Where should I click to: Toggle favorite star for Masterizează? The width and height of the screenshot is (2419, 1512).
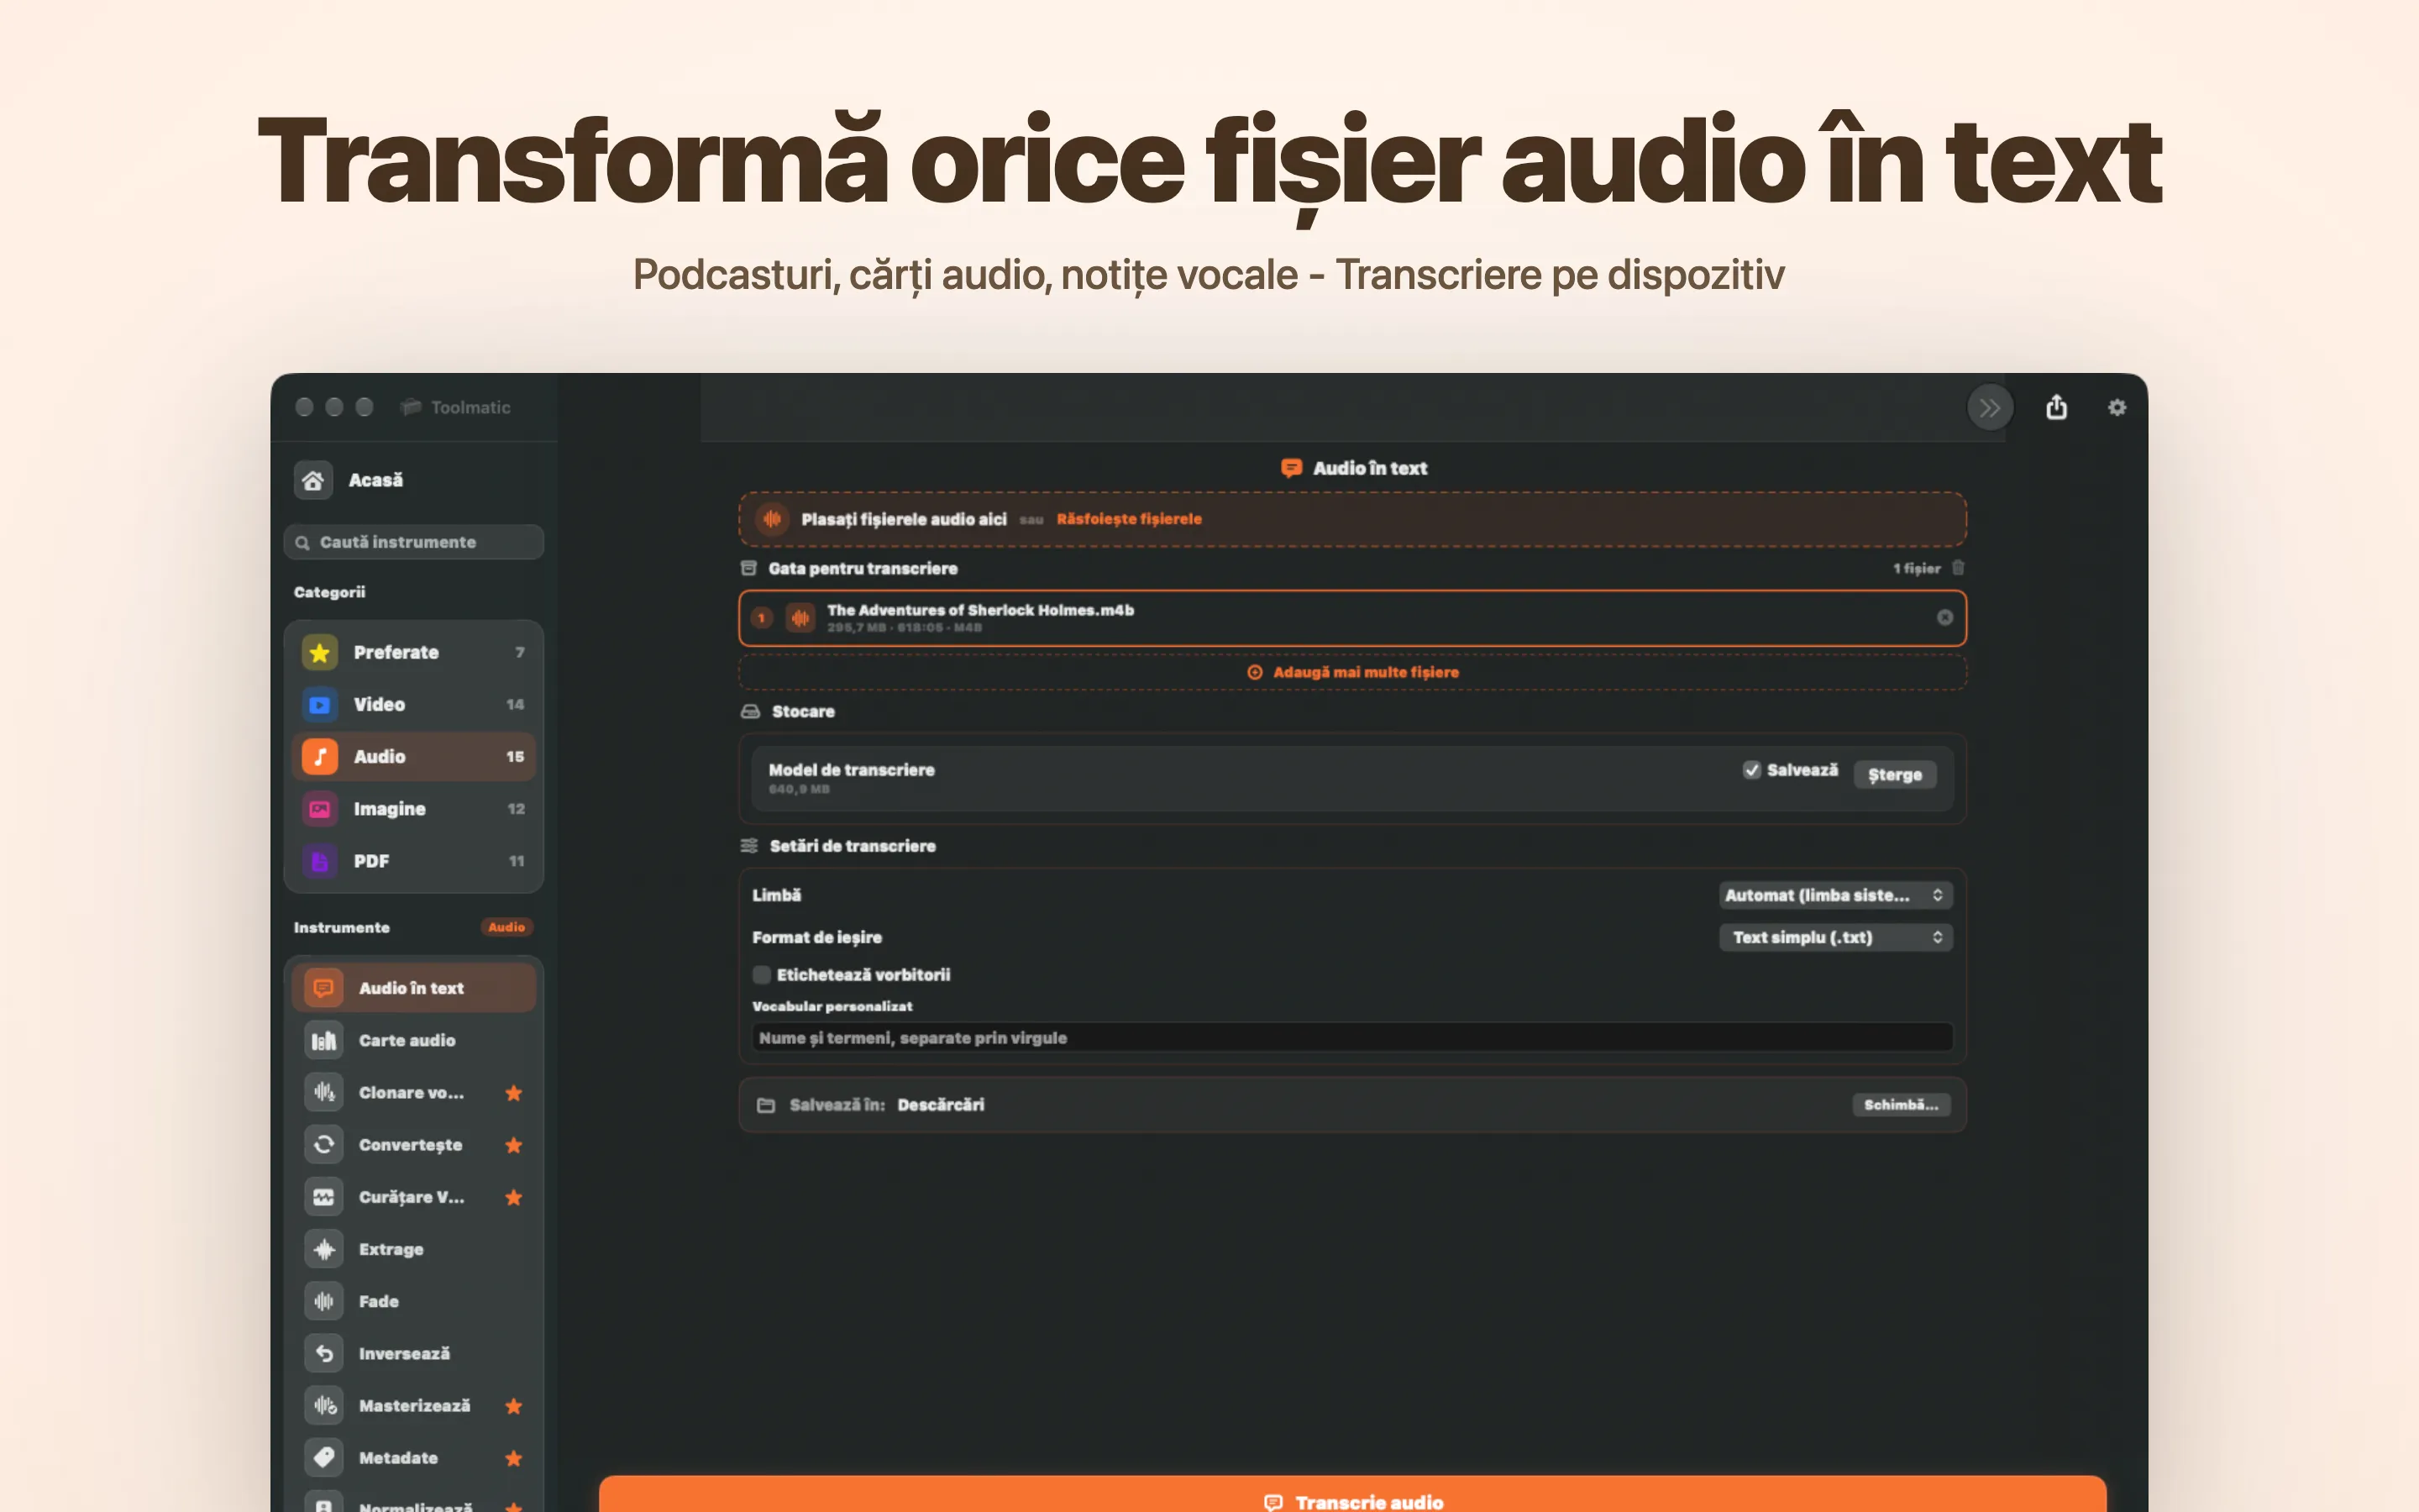[x=514, y=1405]
